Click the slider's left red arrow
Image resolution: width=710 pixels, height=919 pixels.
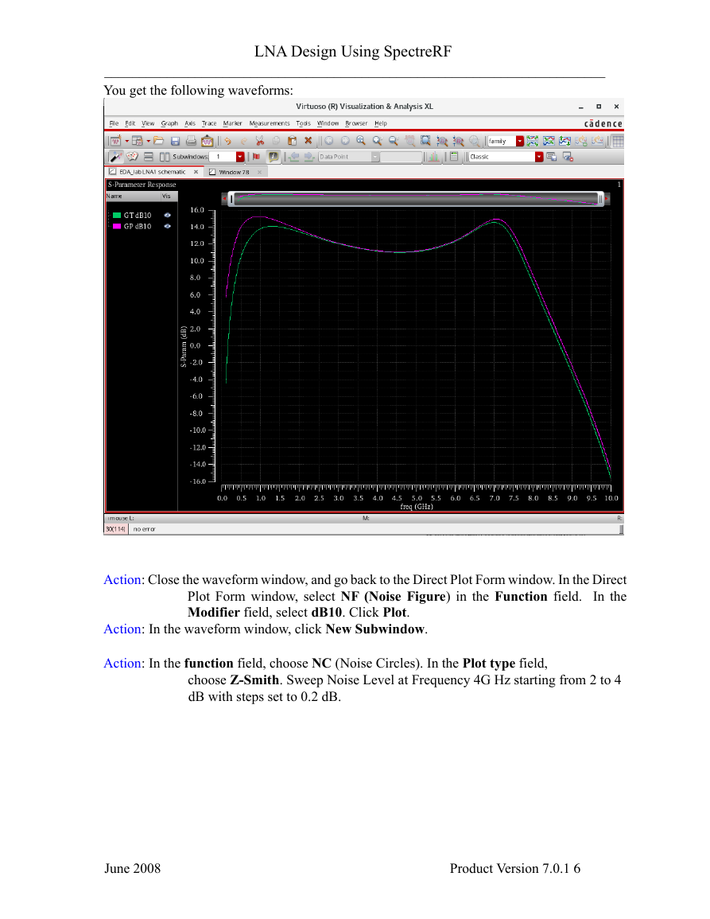point(224,199)
